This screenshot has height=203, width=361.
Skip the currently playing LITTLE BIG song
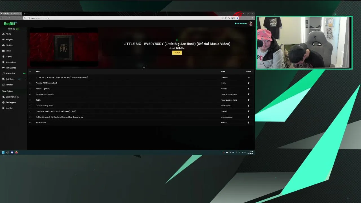coord(248,77)
